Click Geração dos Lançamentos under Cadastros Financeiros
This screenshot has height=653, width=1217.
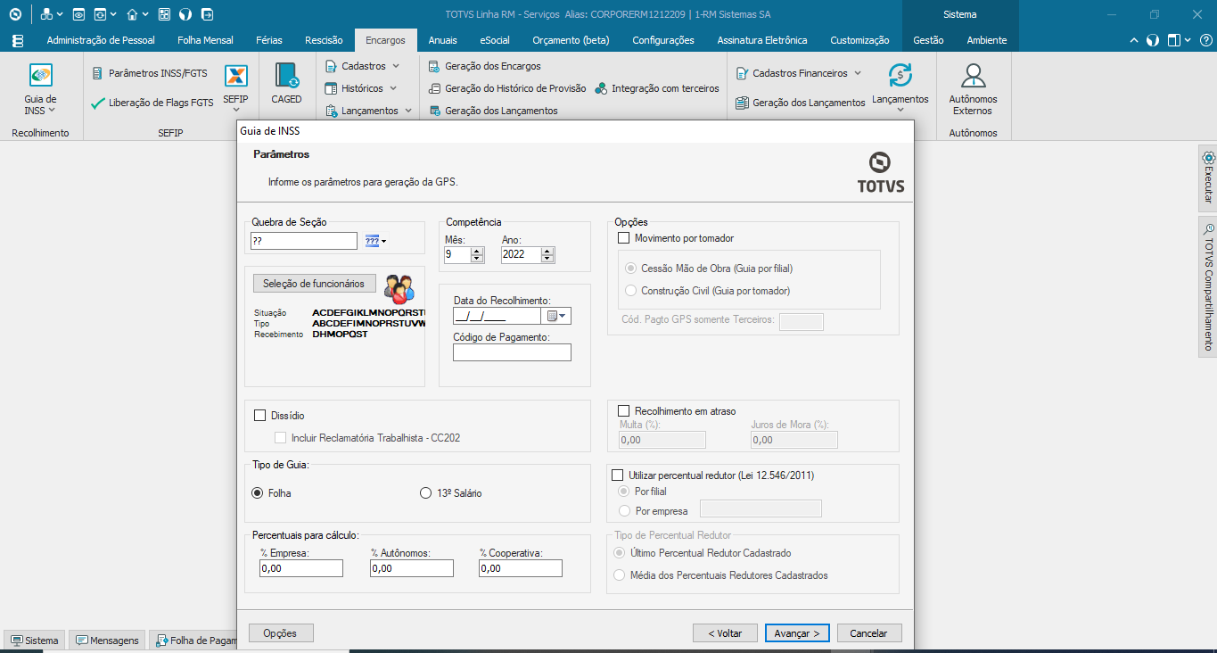pos(800,103)
